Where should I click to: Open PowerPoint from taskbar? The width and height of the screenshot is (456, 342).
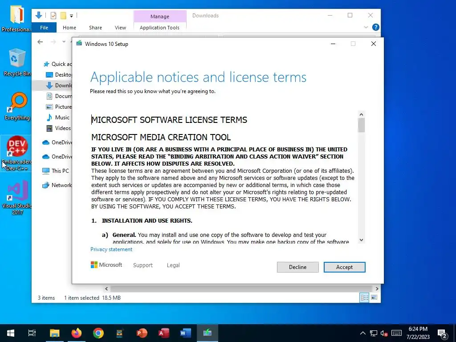pyautogui.click(x=142, y=333)
